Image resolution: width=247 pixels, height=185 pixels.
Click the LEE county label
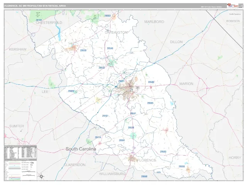pos(45,92)
